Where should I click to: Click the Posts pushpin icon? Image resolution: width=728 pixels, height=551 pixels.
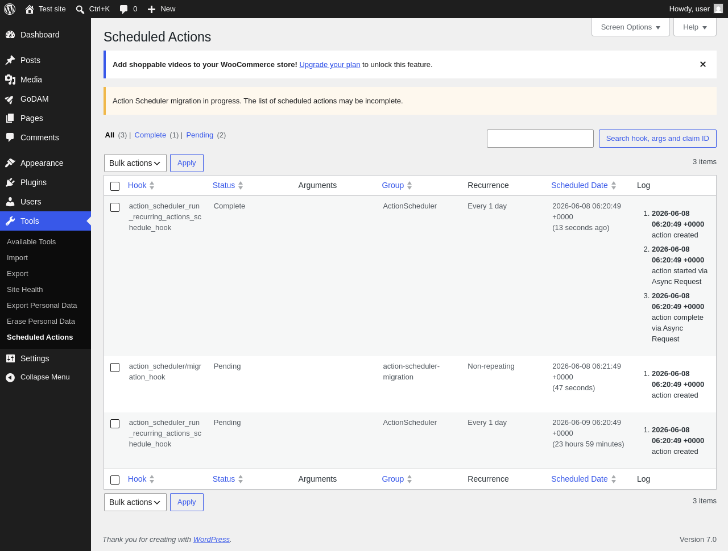tap(10, 60)
